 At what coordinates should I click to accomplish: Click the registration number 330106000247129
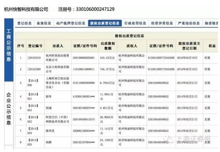(95, 9)
